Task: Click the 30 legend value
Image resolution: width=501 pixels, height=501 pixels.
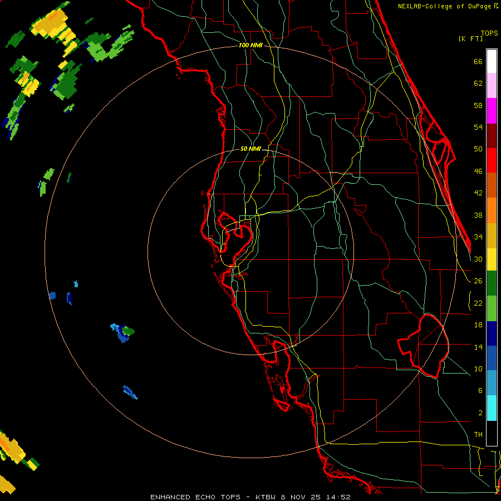Action: (x=478, y=259)
